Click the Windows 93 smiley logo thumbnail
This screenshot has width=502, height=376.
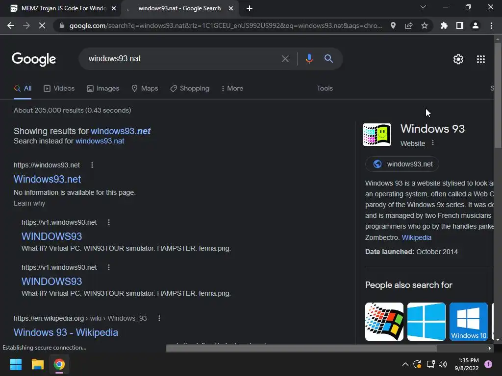[x=377, y=135]
